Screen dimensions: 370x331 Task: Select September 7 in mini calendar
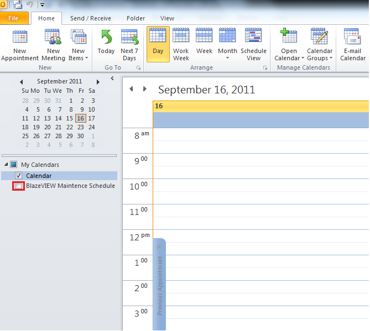coord(60,109)
